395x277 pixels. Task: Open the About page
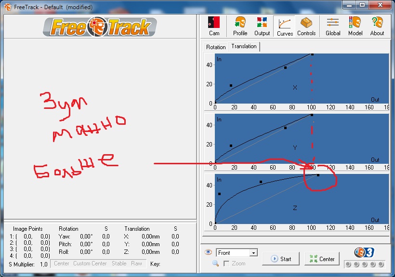pyautogui.click(x=377, y=26)
